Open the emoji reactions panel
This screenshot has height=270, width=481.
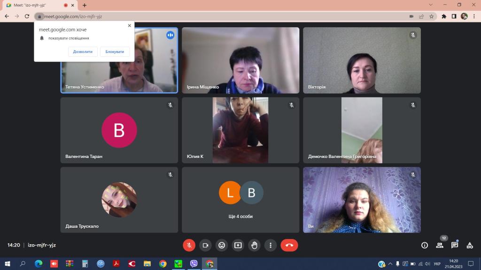click(x=222, y=245)
